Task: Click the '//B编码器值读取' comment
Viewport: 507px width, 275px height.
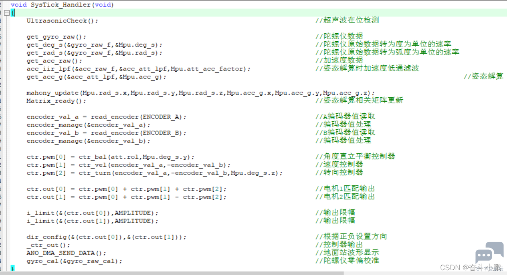Action: point(345,132)
